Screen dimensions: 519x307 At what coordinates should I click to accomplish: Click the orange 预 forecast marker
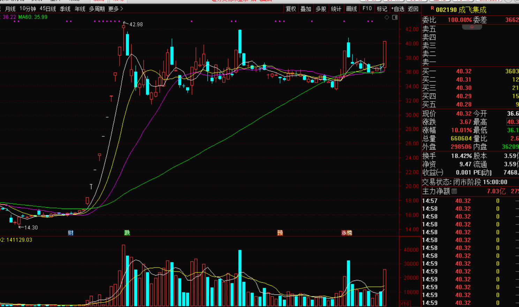point(280,233)
